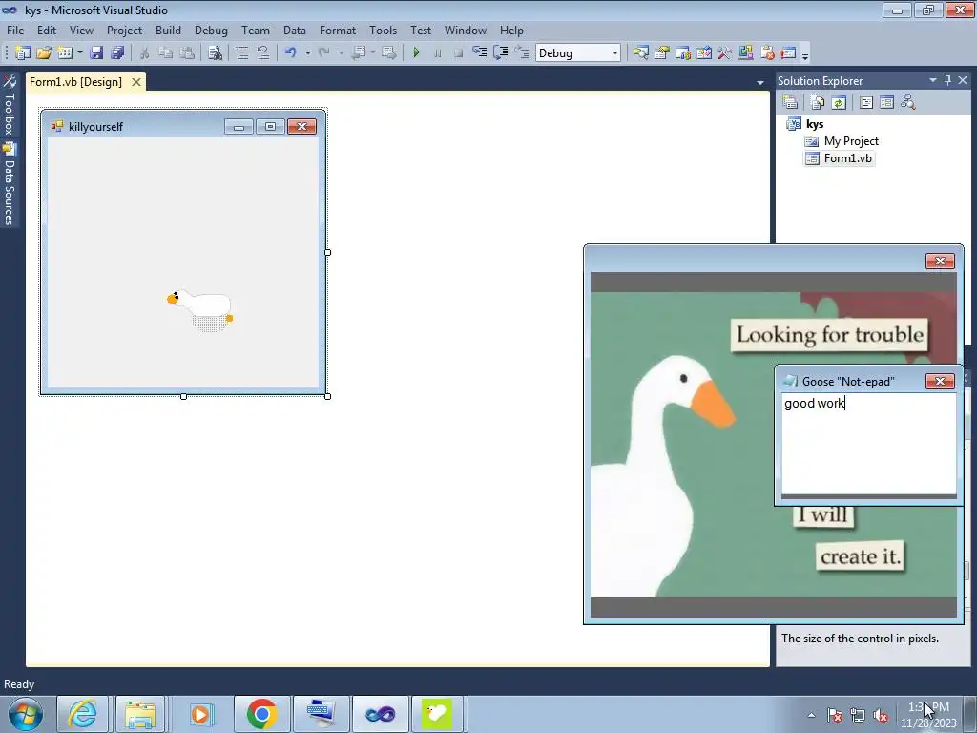The image size is (977, 733).
Task: Open the toolbar options overflow dropdown
Action: point(805,54)
